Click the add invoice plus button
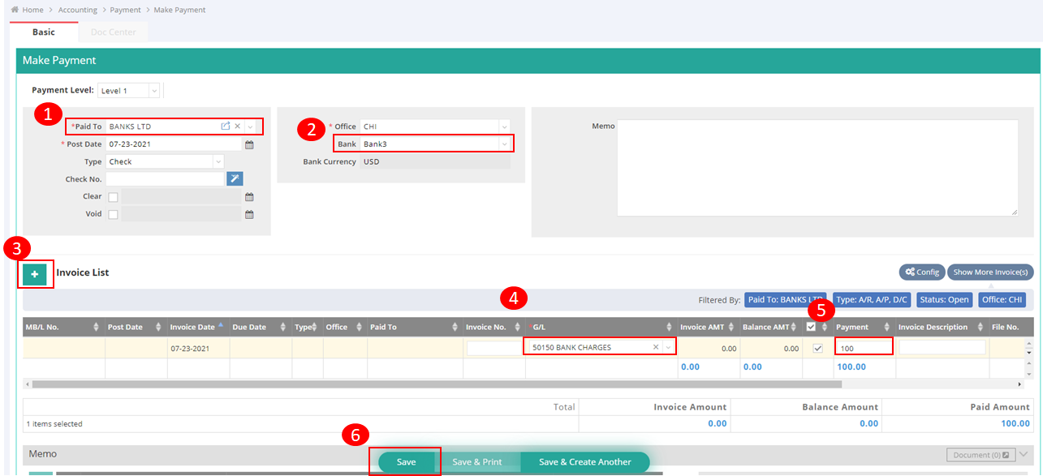The width and height of the screenshot is (1043, 476). click(34, 275)
